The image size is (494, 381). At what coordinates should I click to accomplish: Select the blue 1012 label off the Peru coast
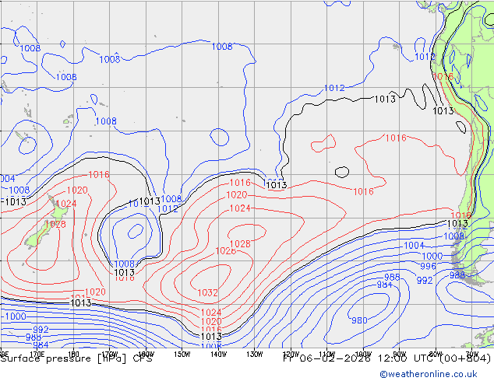tap(425, 57)
